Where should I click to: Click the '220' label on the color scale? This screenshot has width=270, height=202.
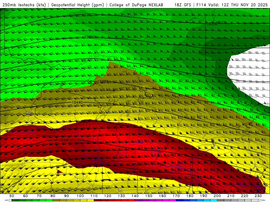pos(245,196)
